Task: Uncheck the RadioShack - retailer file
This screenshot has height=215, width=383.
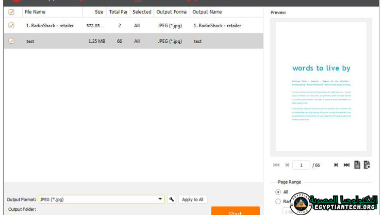Action: point(11,25)
